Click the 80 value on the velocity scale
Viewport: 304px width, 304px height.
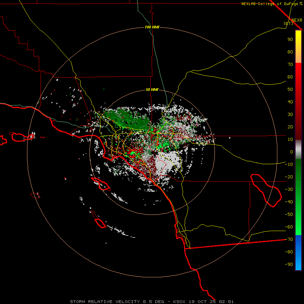[x=290, y=52]
